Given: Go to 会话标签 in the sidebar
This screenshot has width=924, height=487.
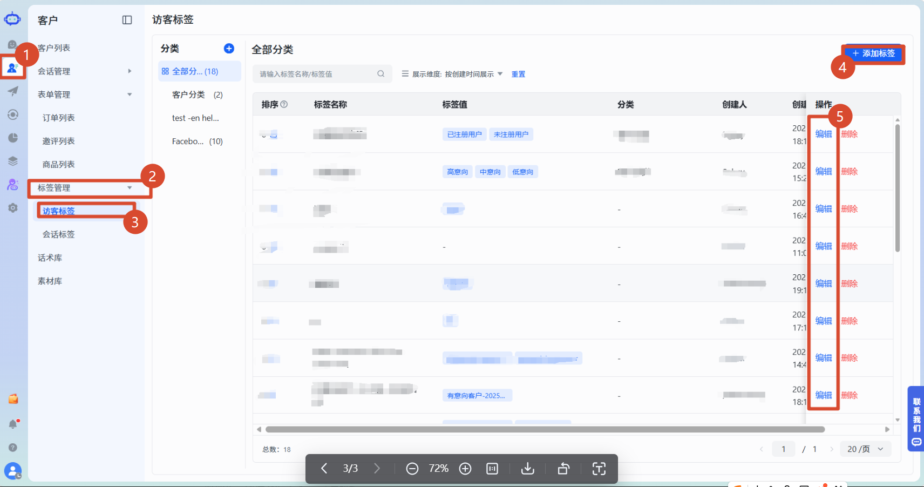Looking at the screenshot, I should pyautogui.click(x=59, y=234).
